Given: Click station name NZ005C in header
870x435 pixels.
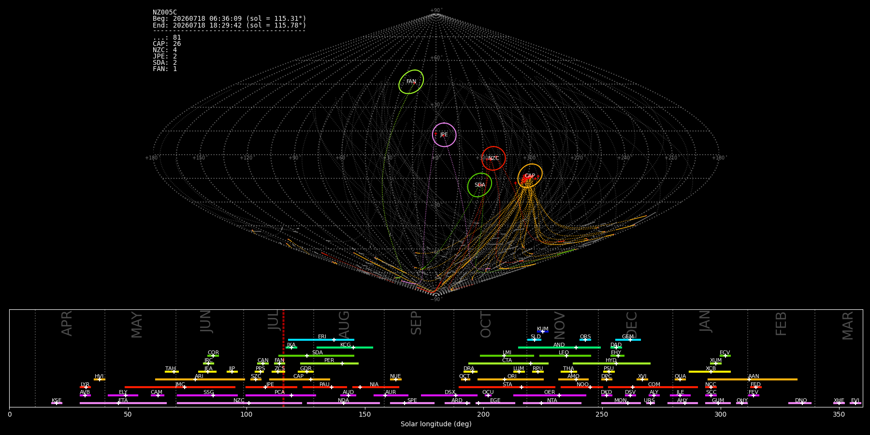Looking at the screenshot, I should point(165,13).
